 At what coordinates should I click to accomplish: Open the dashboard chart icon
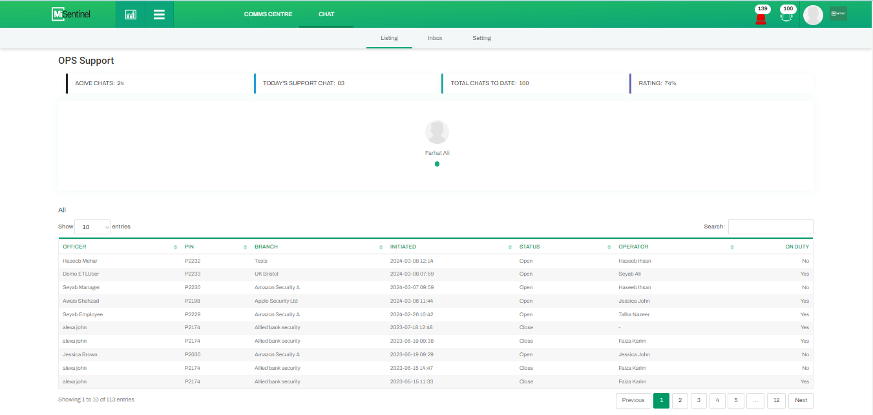click(x=131, y=14)
